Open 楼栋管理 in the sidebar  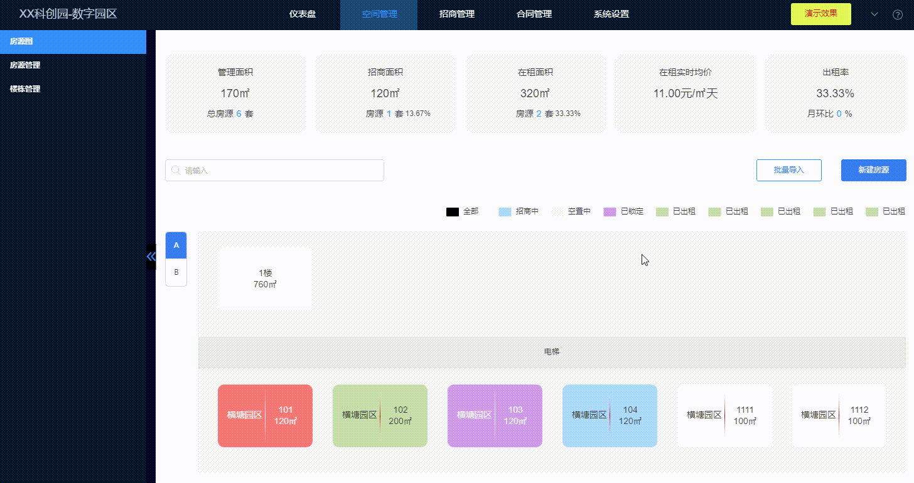click(73, 89)
